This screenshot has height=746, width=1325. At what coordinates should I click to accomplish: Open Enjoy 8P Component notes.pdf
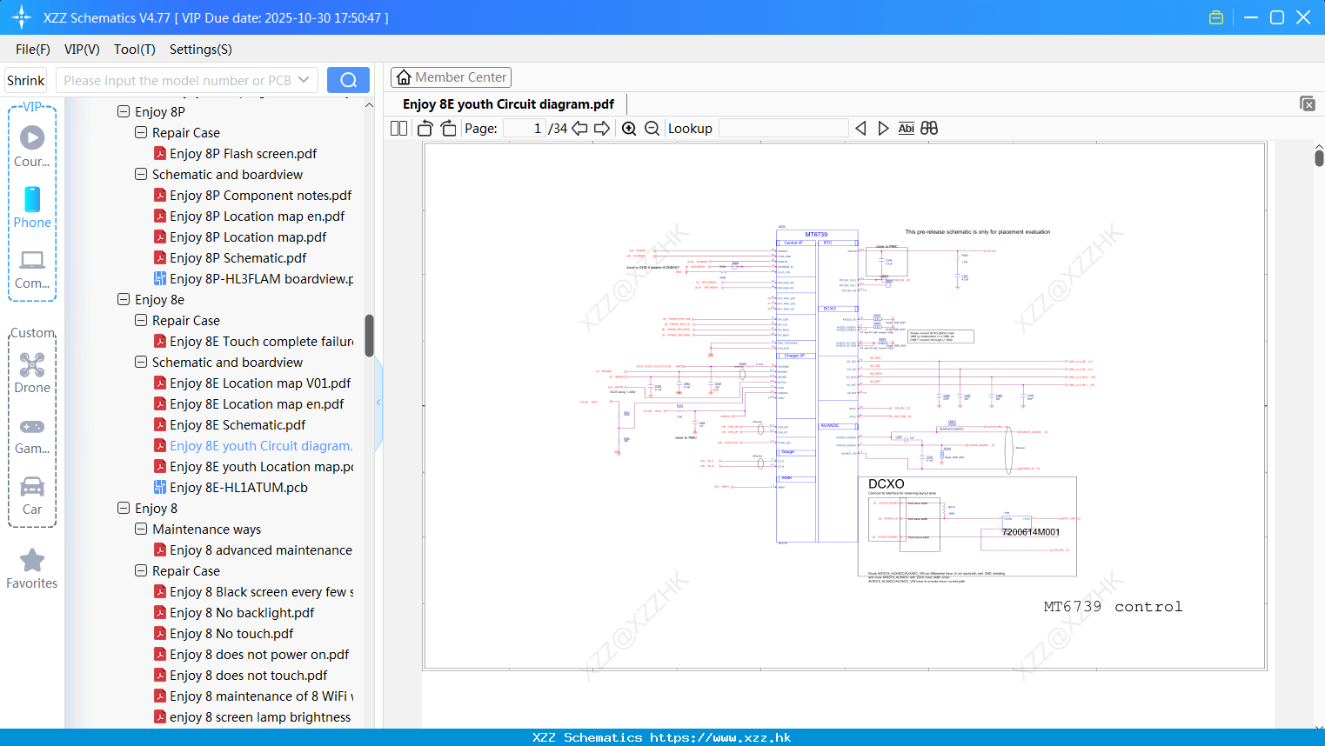point(260,195)
